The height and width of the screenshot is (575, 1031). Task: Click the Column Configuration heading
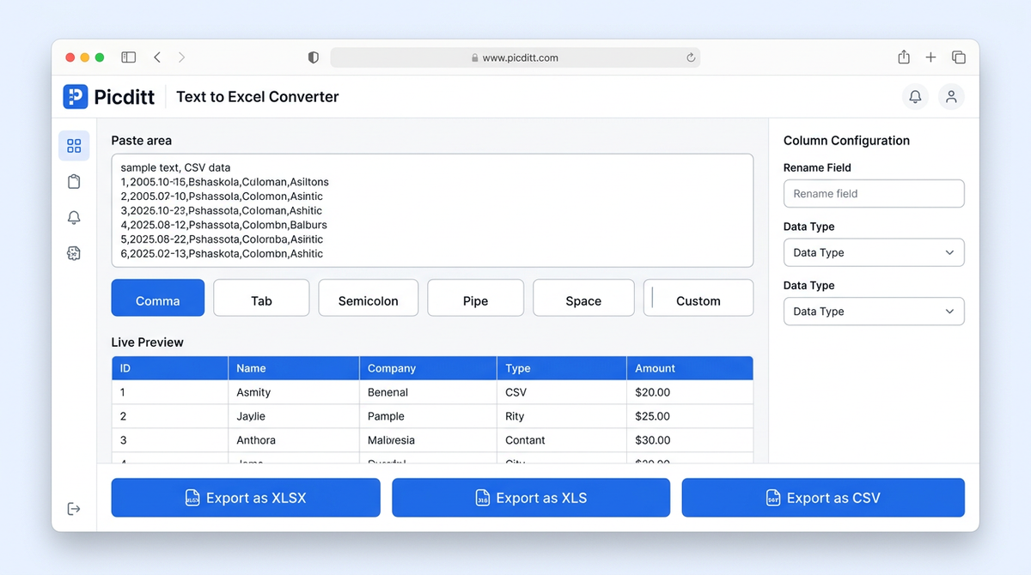pos(846,141)
